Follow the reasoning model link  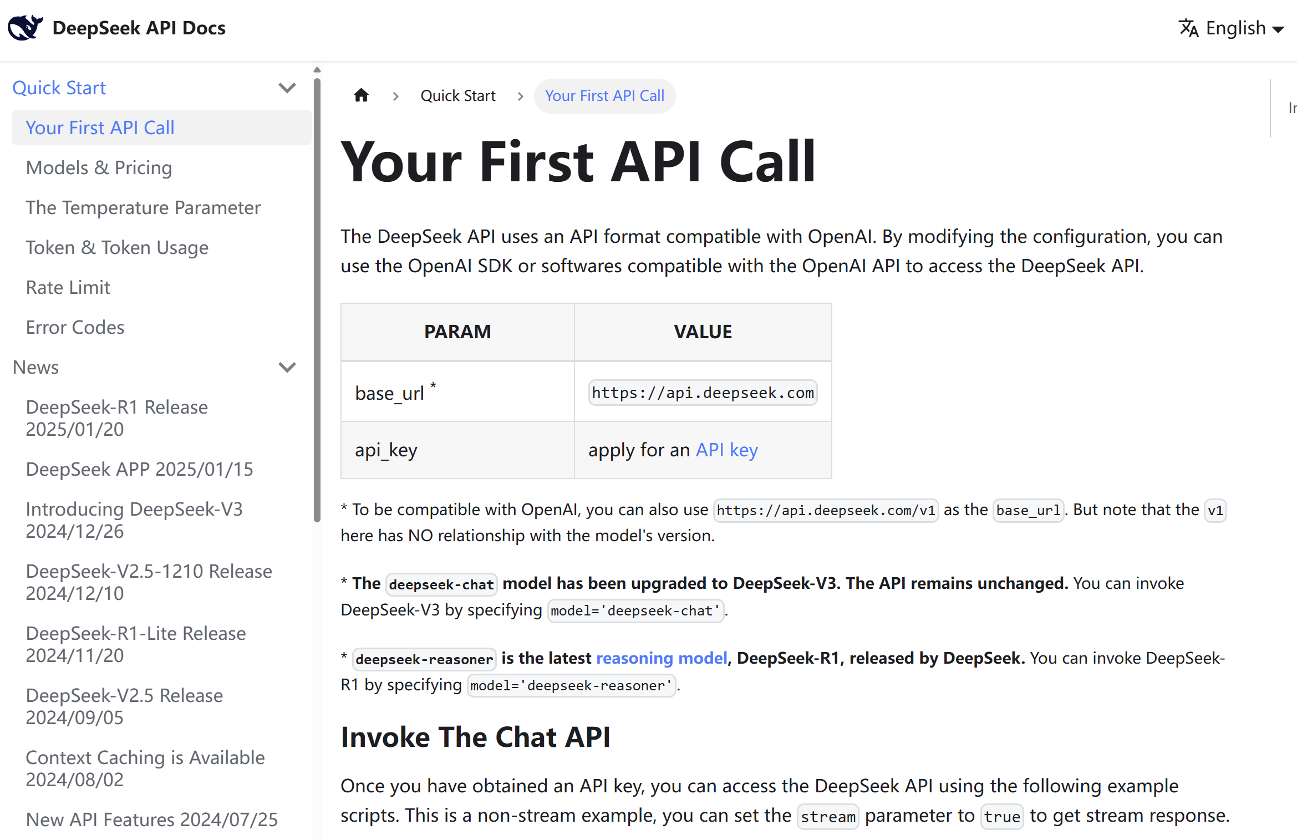[662, 658]
